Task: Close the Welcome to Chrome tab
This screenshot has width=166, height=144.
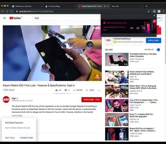Action: (41, 6)
